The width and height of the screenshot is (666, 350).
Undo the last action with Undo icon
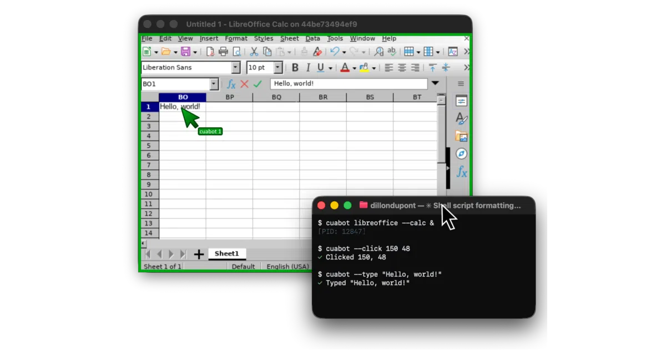click(x=335, y=52)
